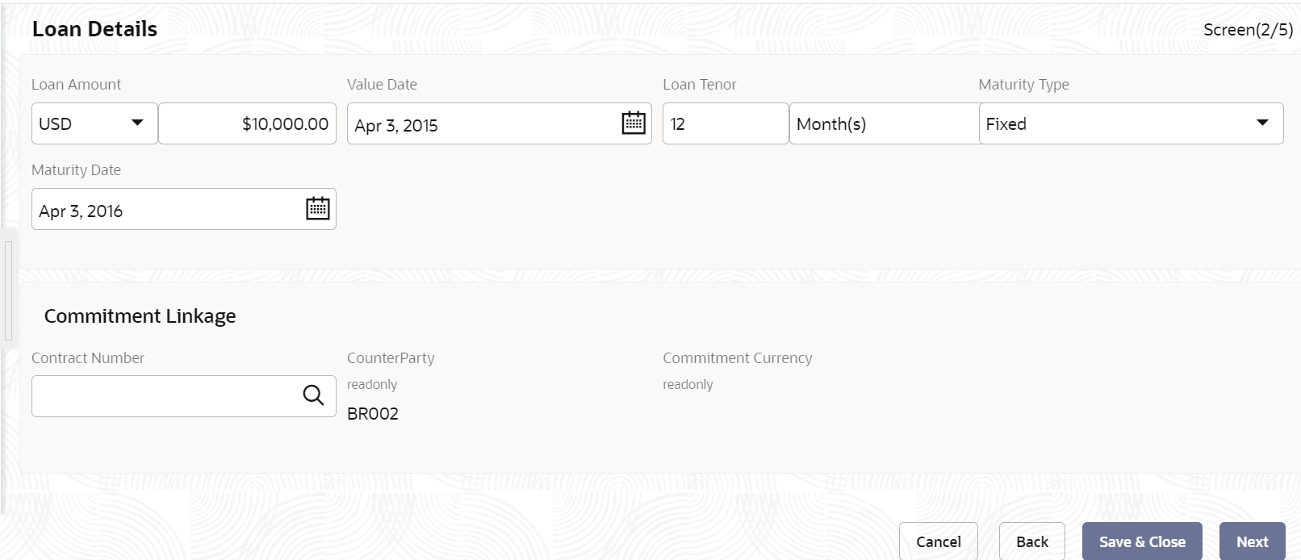This screenshot has width=1301, height=560.
Task: Open the Maturity Date calendar icon
Action: pyautogui.click(x=318, y=209)
